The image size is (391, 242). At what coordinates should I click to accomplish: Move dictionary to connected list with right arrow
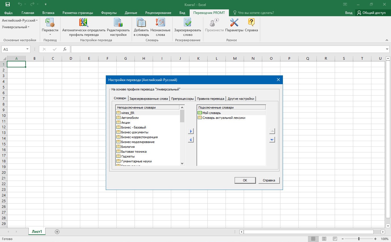pyautogui.click(x=191, y=131)
